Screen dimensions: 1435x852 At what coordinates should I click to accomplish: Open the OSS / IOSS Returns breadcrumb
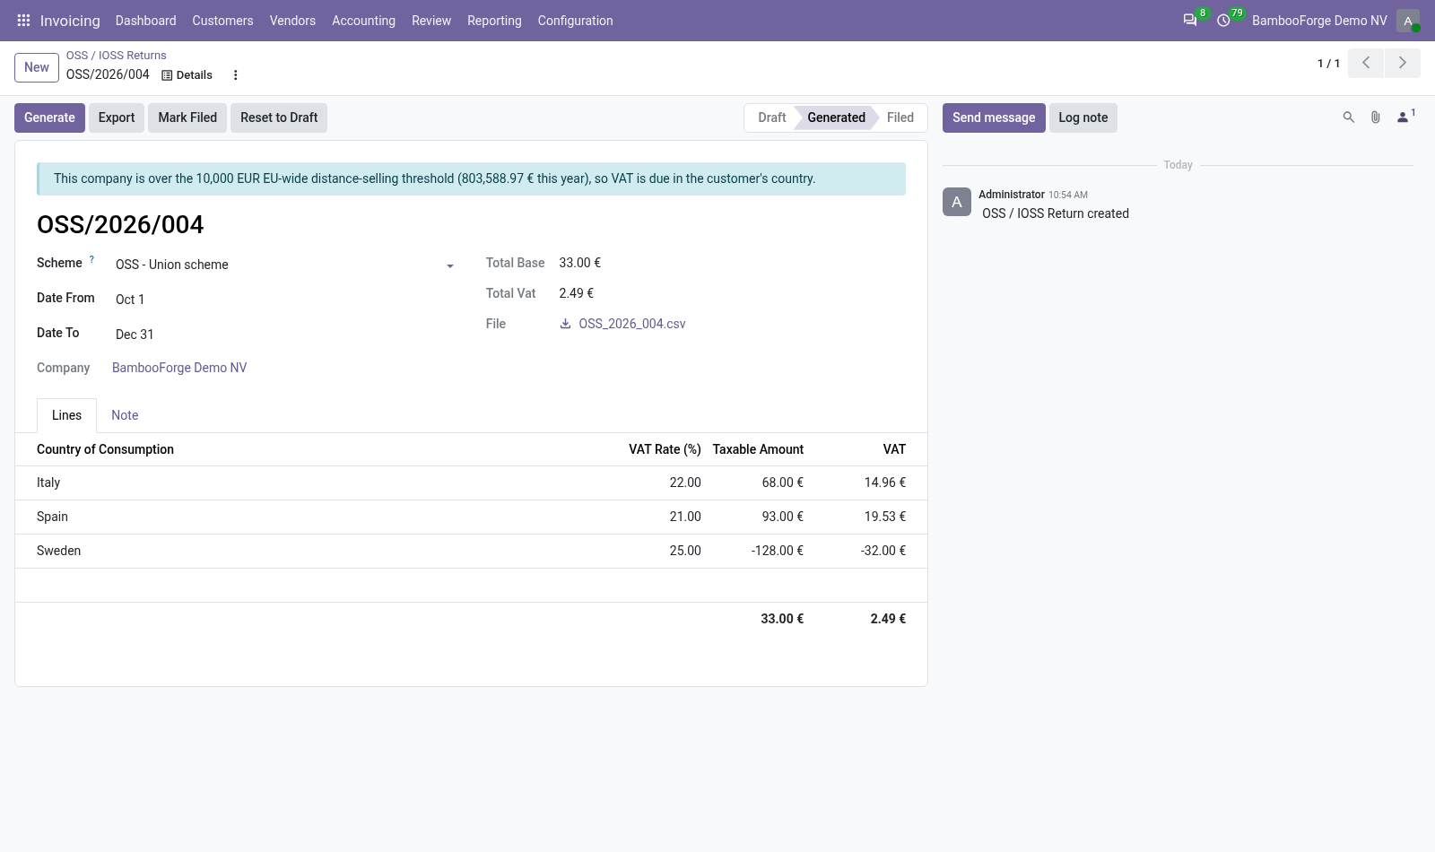[116, 55]
